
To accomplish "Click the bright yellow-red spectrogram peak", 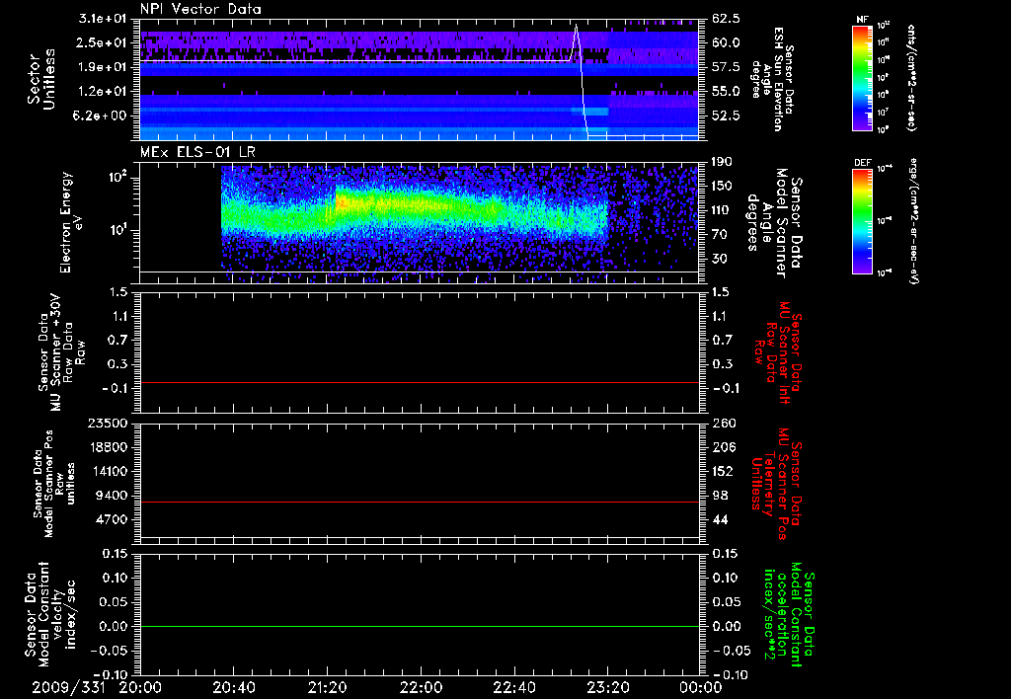I will [343, 201].
